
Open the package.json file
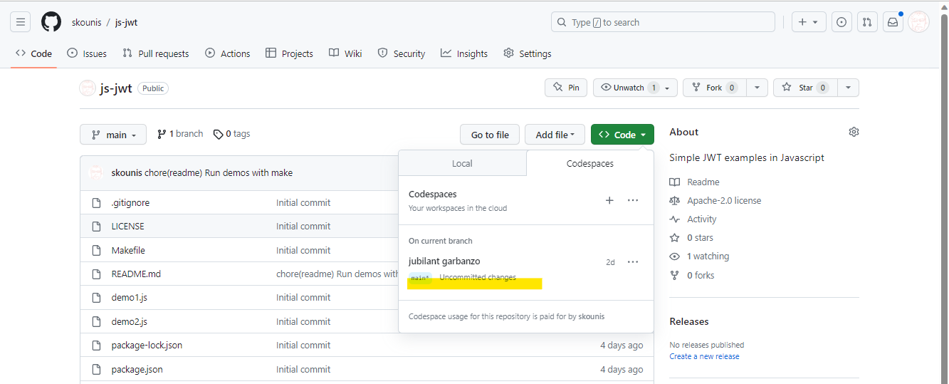(x=137, y=370)
